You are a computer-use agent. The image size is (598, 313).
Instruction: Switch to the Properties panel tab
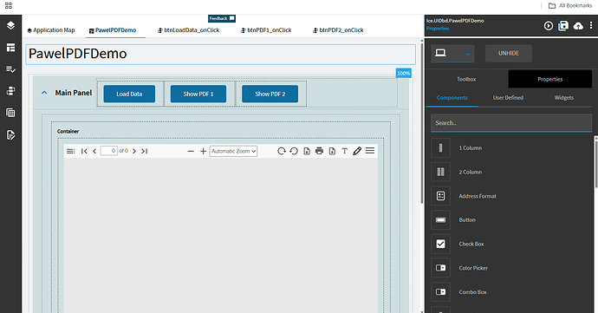pyautogui.click(x=550, y=80)
